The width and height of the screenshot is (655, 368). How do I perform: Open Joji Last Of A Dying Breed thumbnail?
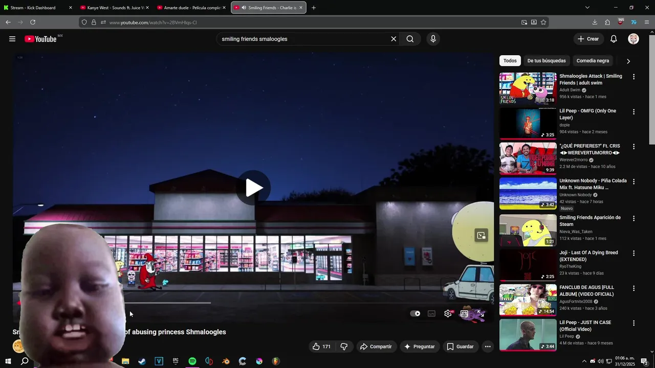coord(528,265)
